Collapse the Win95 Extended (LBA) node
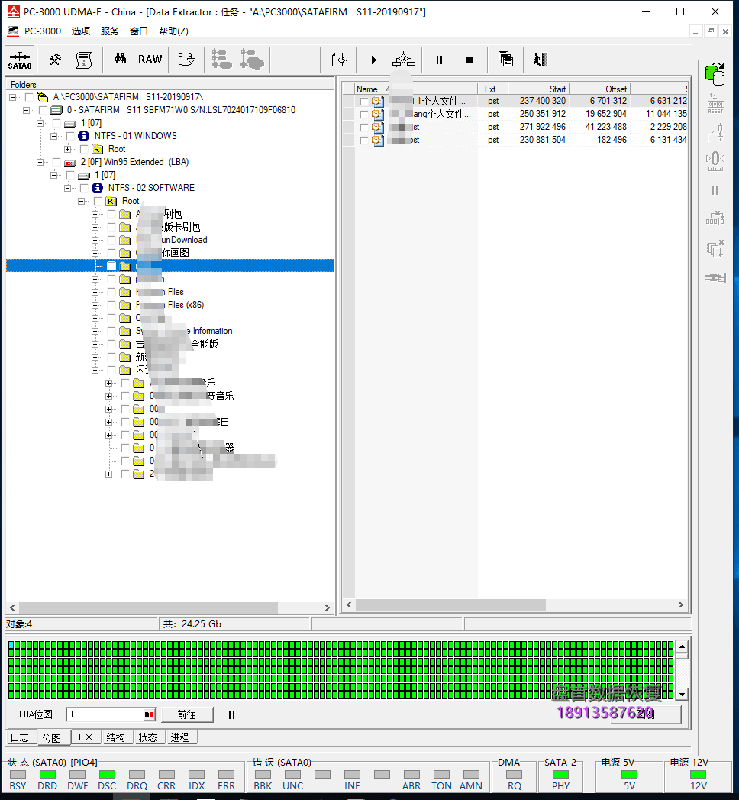 pos(40,162)
